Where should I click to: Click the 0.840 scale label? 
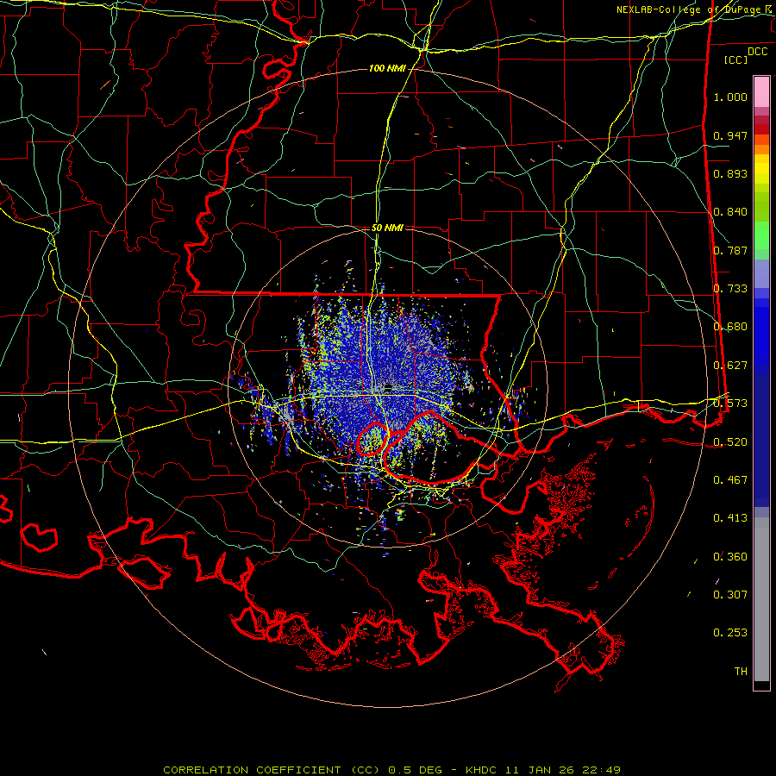tap(730, 212)
